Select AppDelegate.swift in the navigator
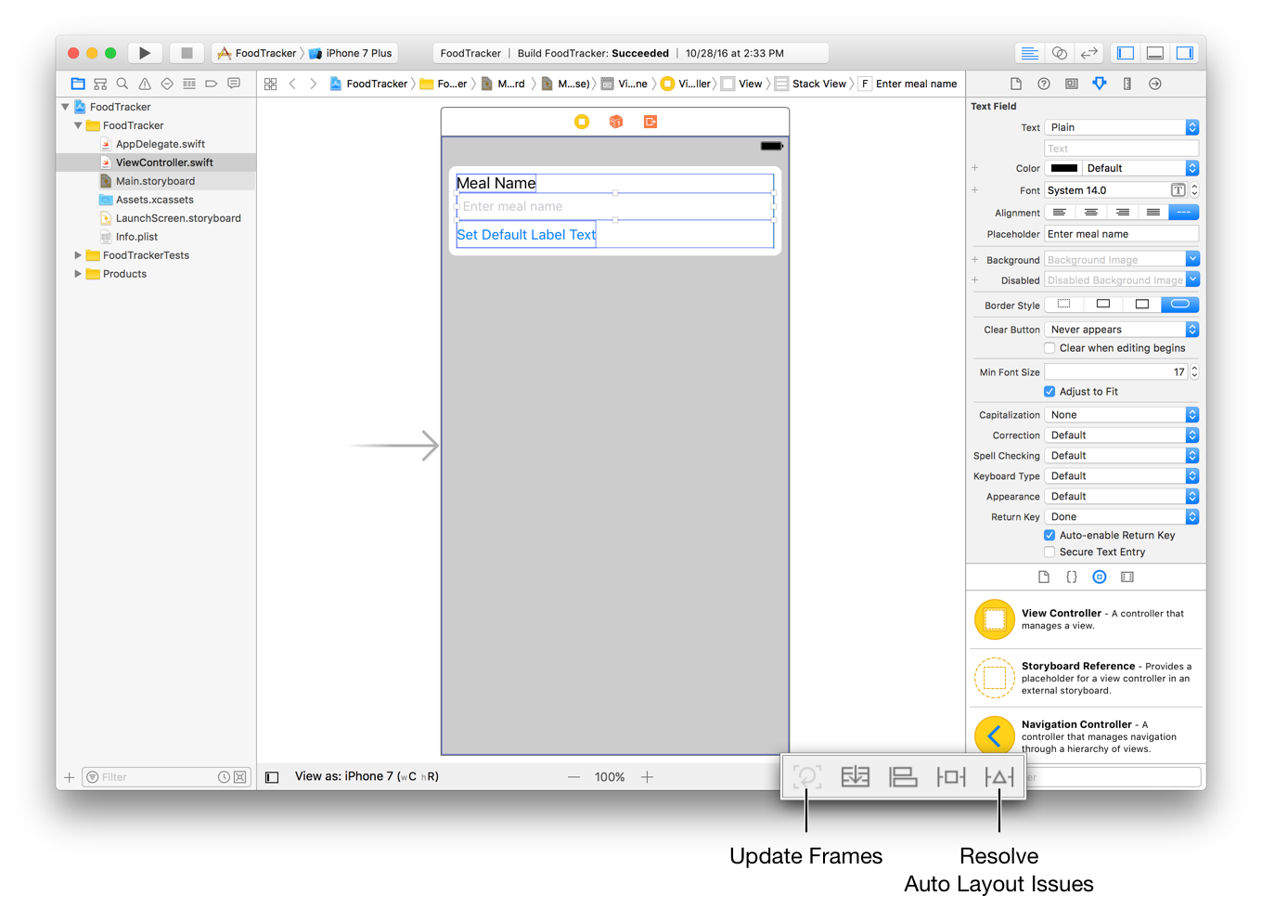Viewport: 1262px width, 909px height. 161,144
